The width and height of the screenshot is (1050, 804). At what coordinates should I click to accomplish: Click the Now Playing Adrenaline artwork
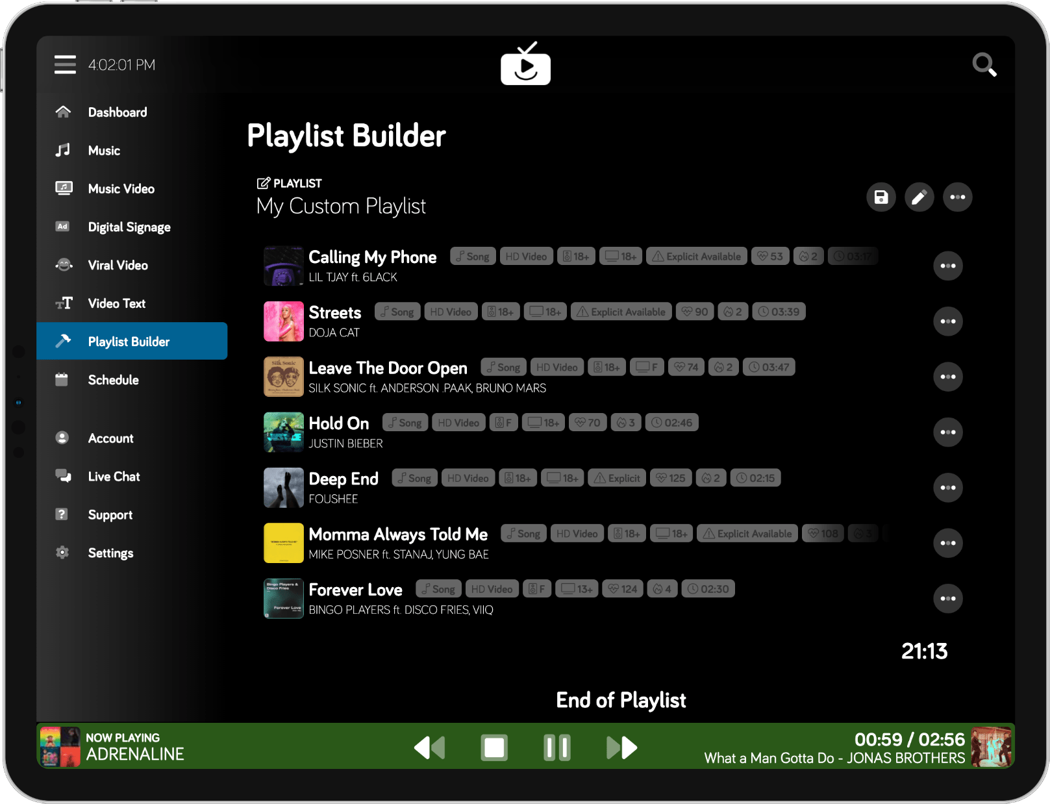(60, 747)
